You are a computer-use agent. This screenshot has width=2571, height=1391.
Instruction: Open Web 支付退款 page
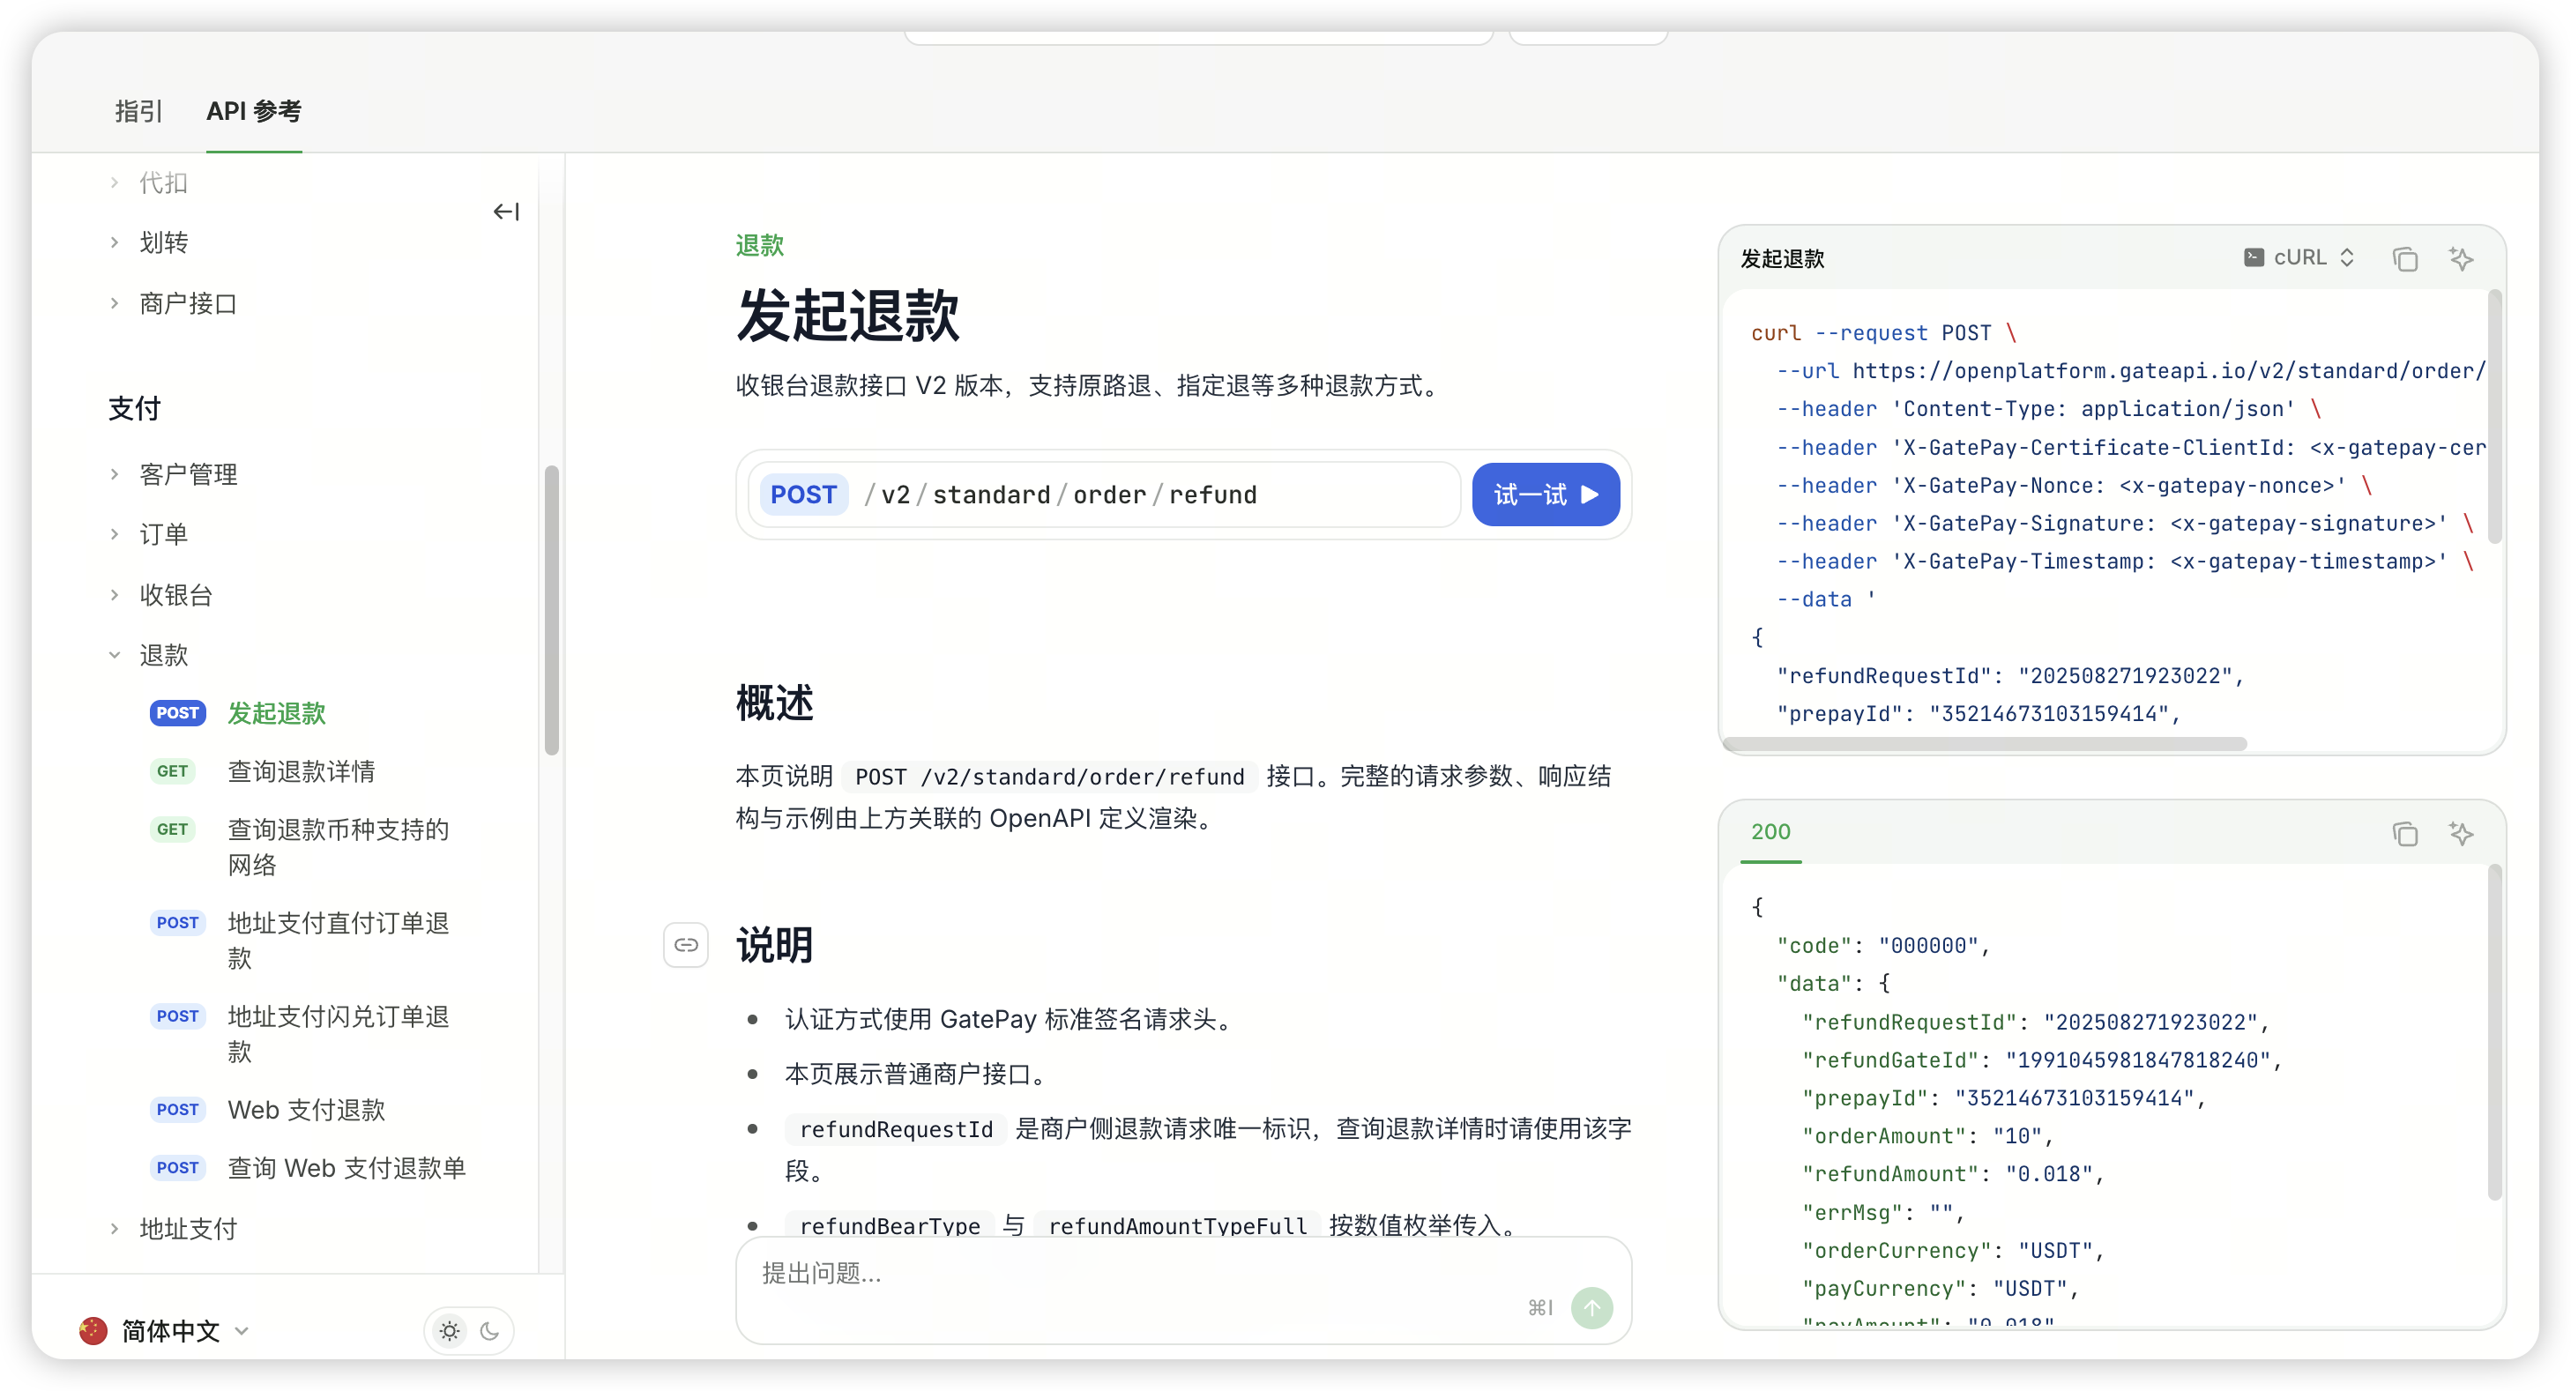(x=307, y=1110)
